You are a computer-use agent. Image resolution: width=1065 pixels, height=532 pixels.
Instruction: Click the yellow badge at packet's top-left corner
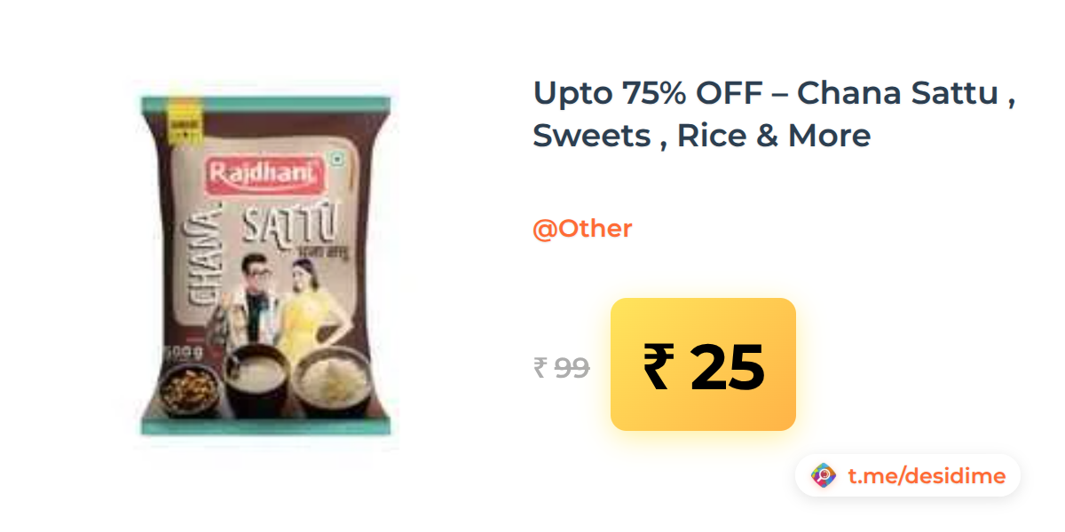coord(185,123)
